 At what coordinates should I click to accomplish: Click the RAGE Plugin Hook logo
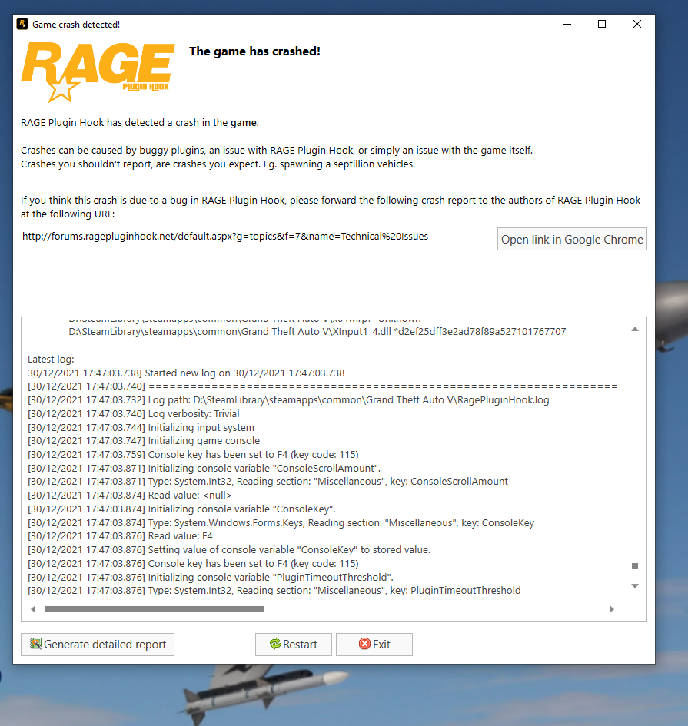[98, 72]
